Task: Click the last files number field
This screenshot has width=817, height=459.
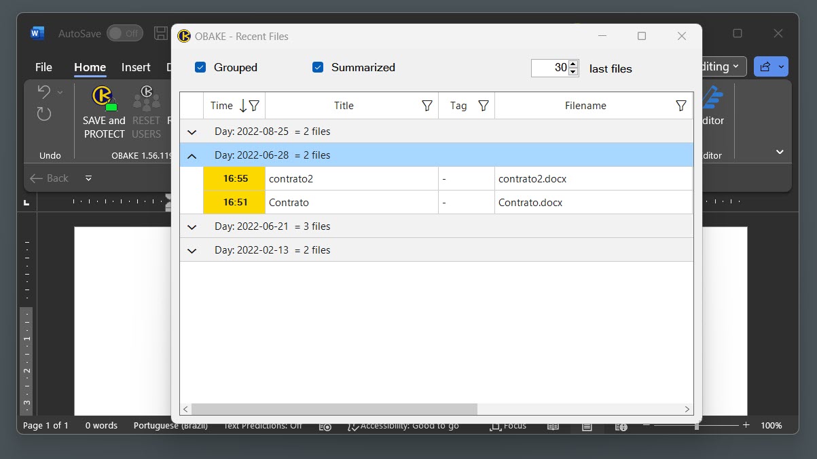Action: [549, 68]
